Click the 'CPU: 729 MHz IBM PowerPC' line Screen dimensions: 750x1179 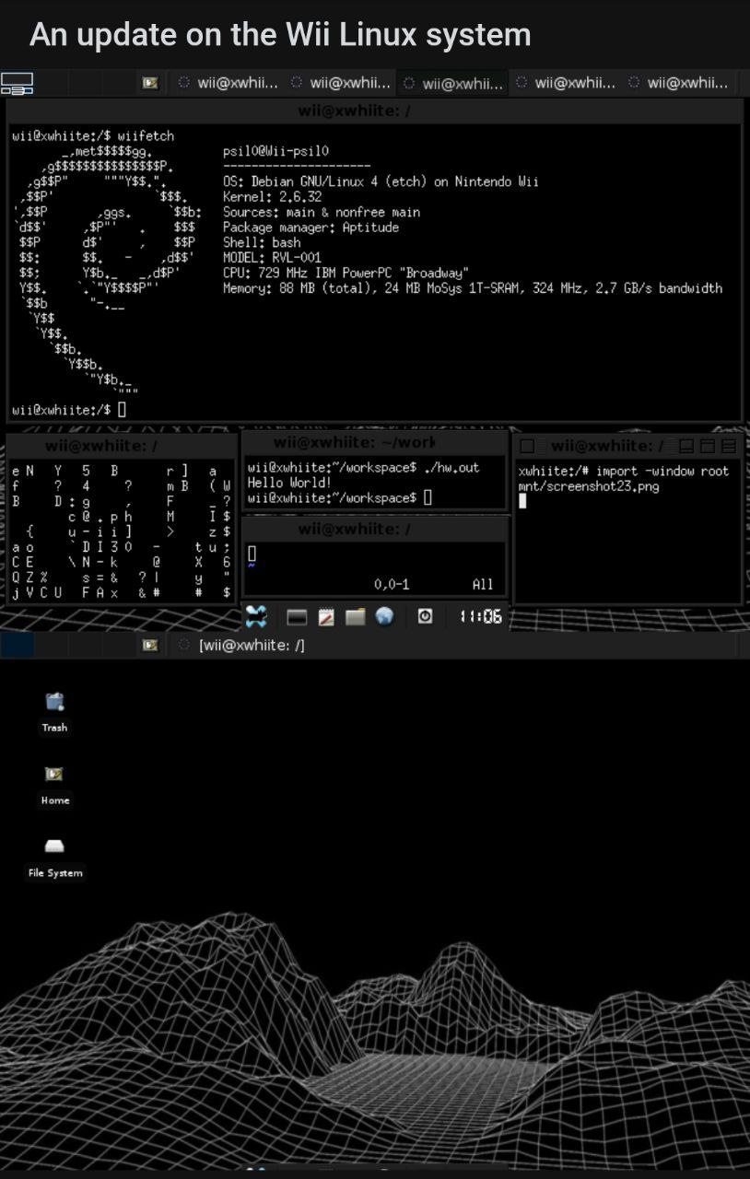tap(346, 273)
